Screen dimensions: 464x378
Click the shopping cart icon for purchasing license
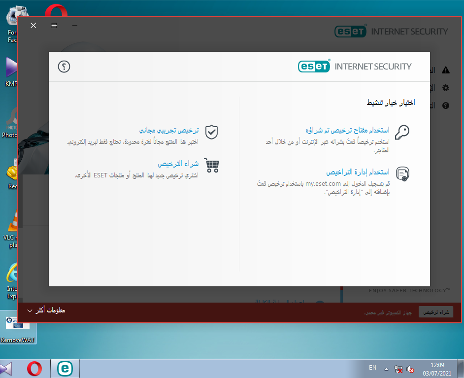tap(212, 166)
